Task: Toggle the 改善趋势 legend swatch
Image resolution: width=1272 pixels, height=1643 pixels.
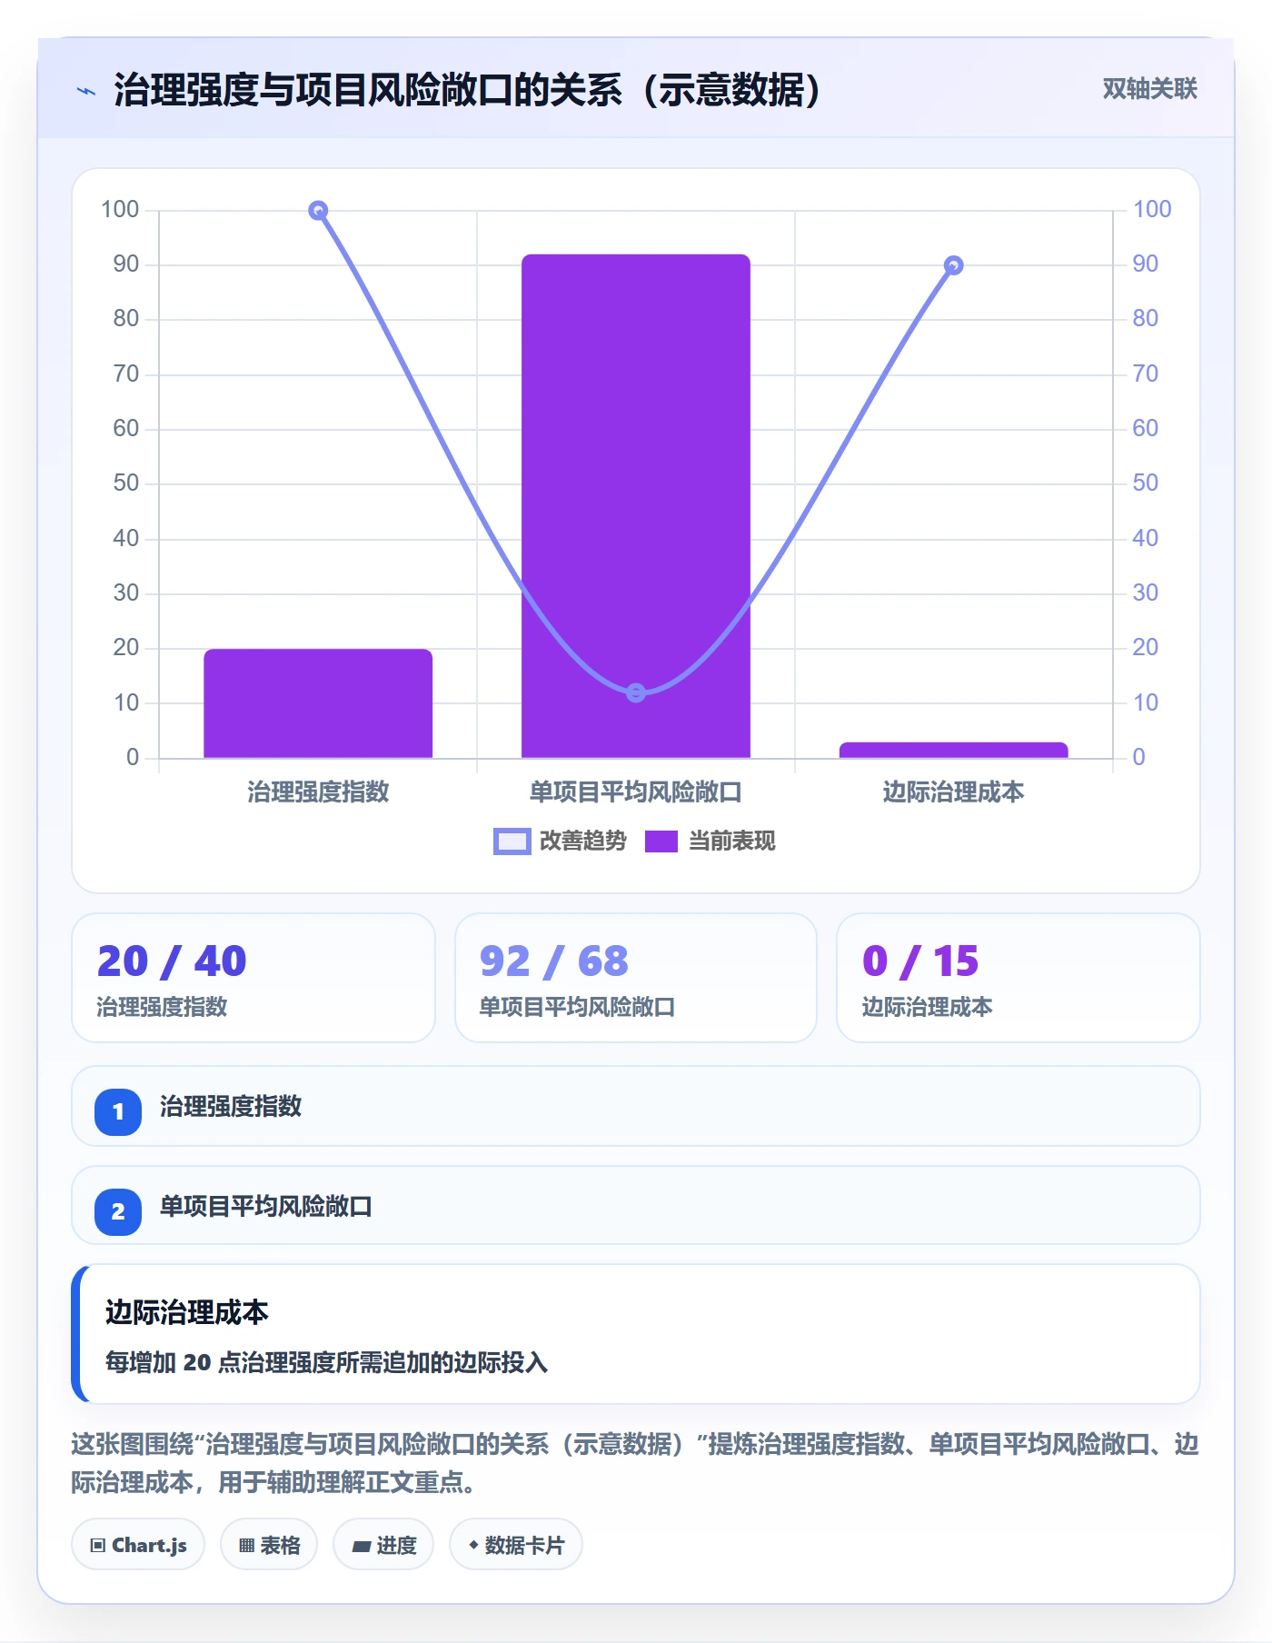Action: (x=512, y=841)
